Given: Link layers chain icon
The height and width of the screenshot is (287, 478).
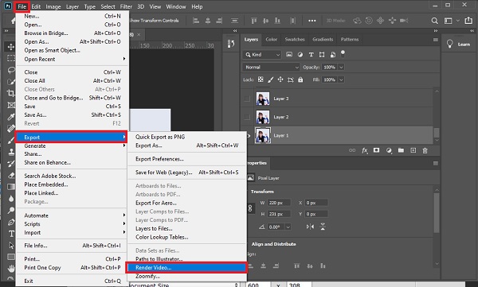Looking at the screenshot, I should (352, 150).
